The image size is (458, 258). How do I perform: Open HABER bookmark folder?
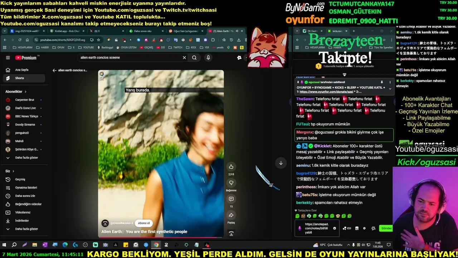coord(42,47)
